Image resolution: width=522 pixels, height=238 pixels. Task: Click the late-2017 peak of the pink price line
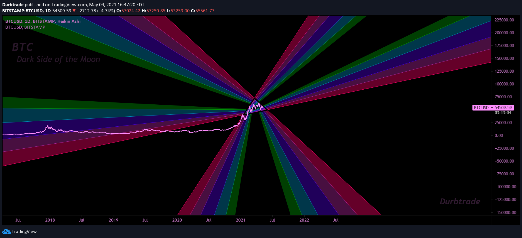(48, 126)
